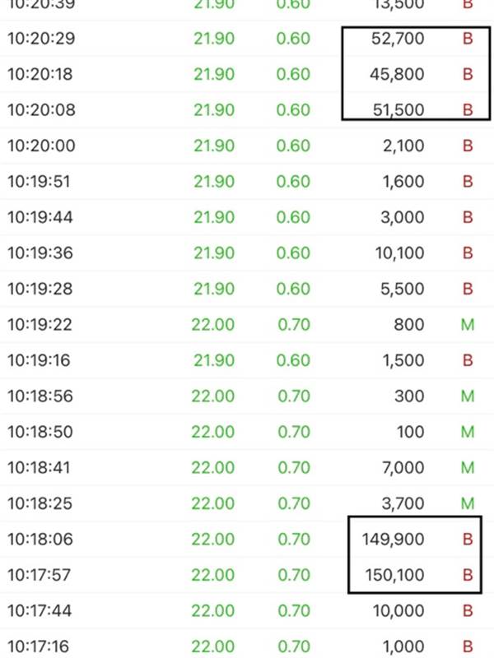
Task: Select the 3,700 volume at 10:18:25
Action: [403, 503]
